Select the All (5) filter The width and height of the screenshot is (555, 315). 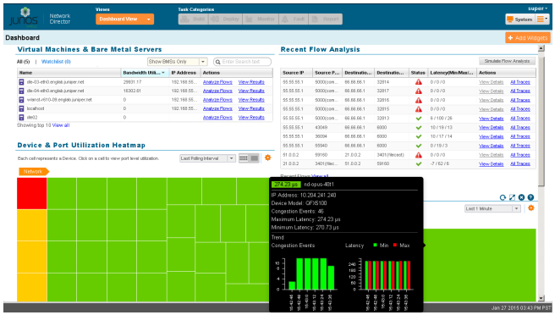[x=24, y=62]
